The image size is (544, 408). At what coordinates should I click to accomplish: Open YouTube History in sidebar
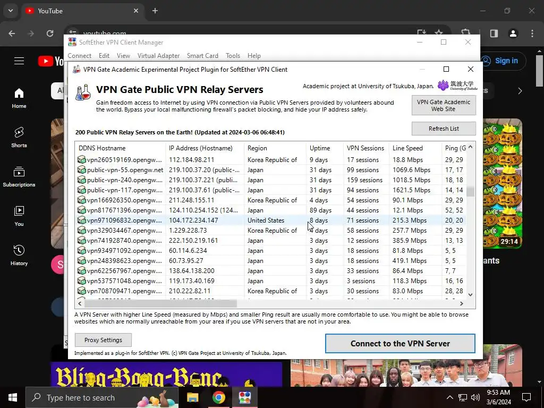pos(19,255)
